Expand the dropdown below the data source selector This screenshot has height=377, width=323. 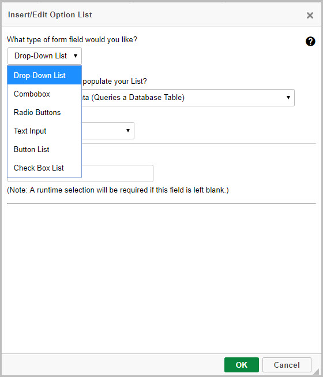[108, 131]
